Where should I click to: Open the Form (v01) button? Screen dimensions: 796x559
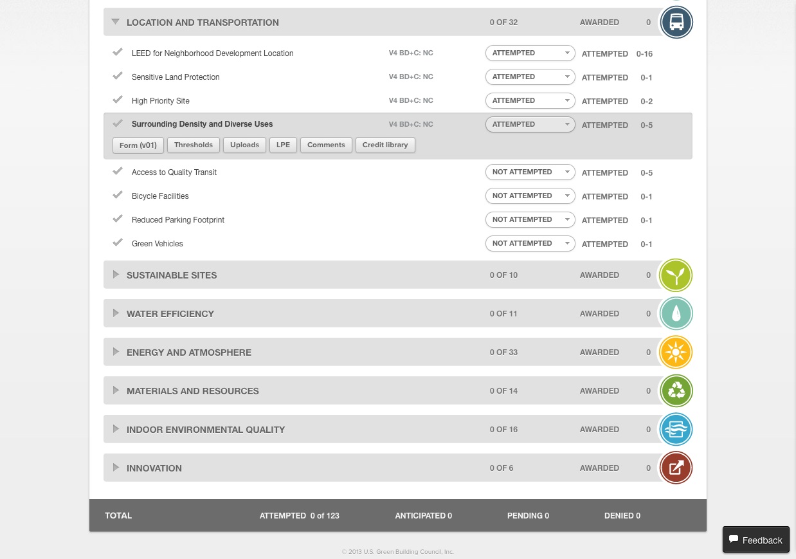point(138,145)
